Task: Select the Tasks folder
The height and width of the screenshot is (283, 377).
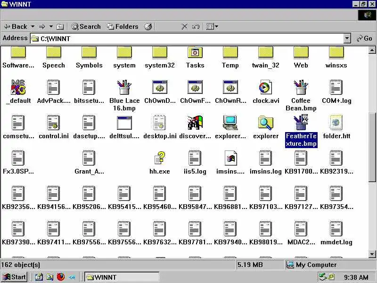Action: 195,58
